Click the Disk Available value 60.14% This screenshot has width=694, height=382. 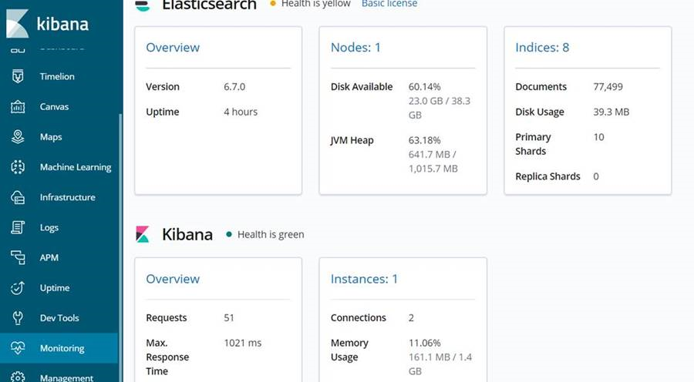[424, 87]
